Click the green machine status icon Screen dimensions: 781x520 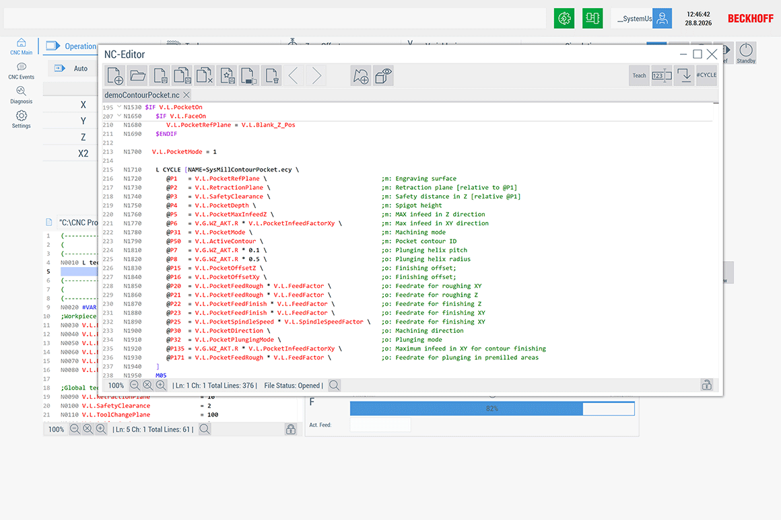[592, 18]
